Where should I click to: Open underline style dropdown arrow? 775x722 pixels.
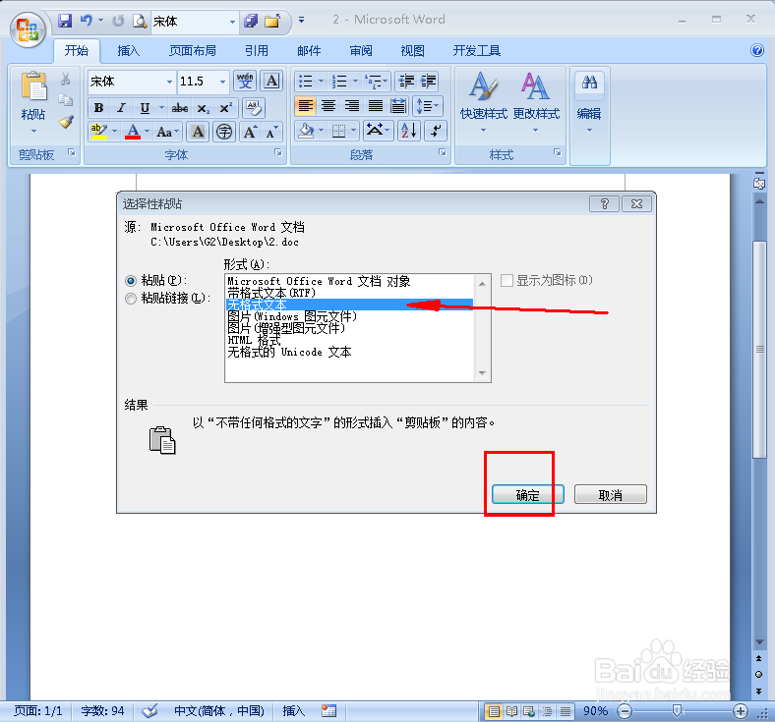tap(161, 108)
